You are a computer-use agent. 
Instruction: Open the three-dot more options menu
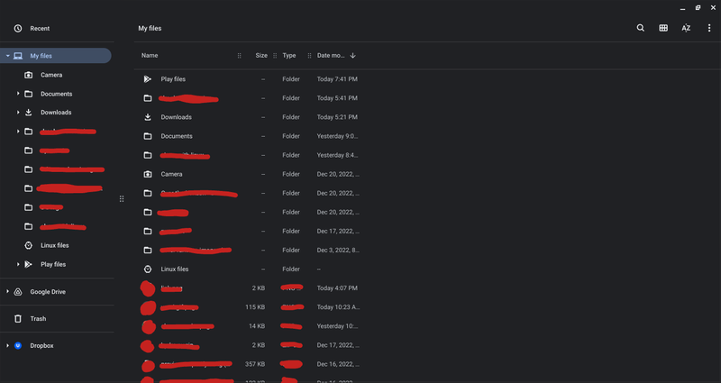(709, 28)
